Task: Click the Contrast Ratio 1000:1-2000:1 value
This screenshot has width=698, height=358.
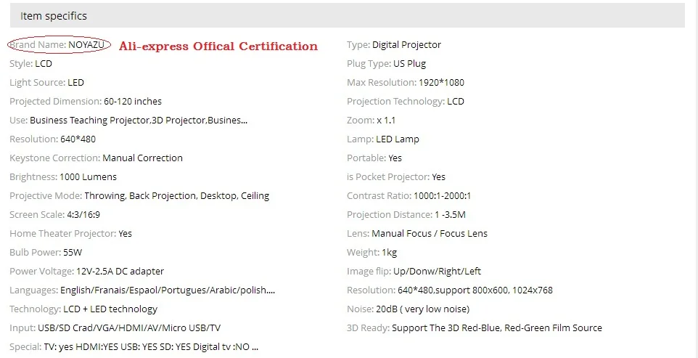Action: click(442, 196)
